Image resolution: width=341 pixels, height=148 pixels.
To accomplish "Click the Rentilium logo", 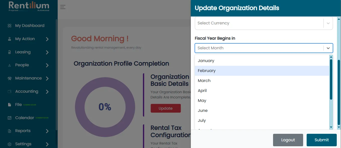I will (x=29, y=7).
